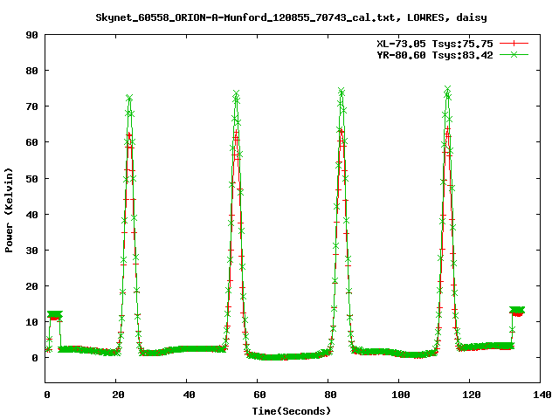Click the green peak top near 54 seconds
559x419 pixels.
point(236,93)
